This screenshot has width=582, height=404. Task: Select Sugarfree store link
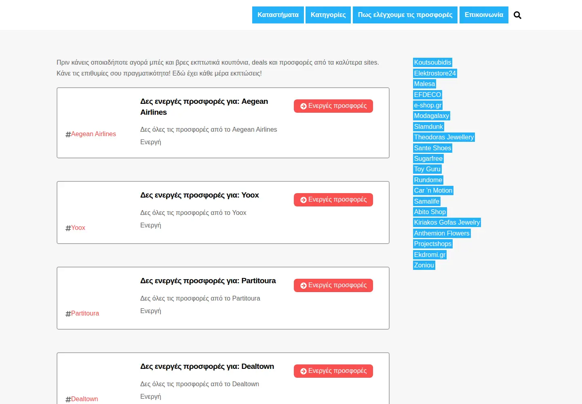pyautogui.click(x=428, y=158)
